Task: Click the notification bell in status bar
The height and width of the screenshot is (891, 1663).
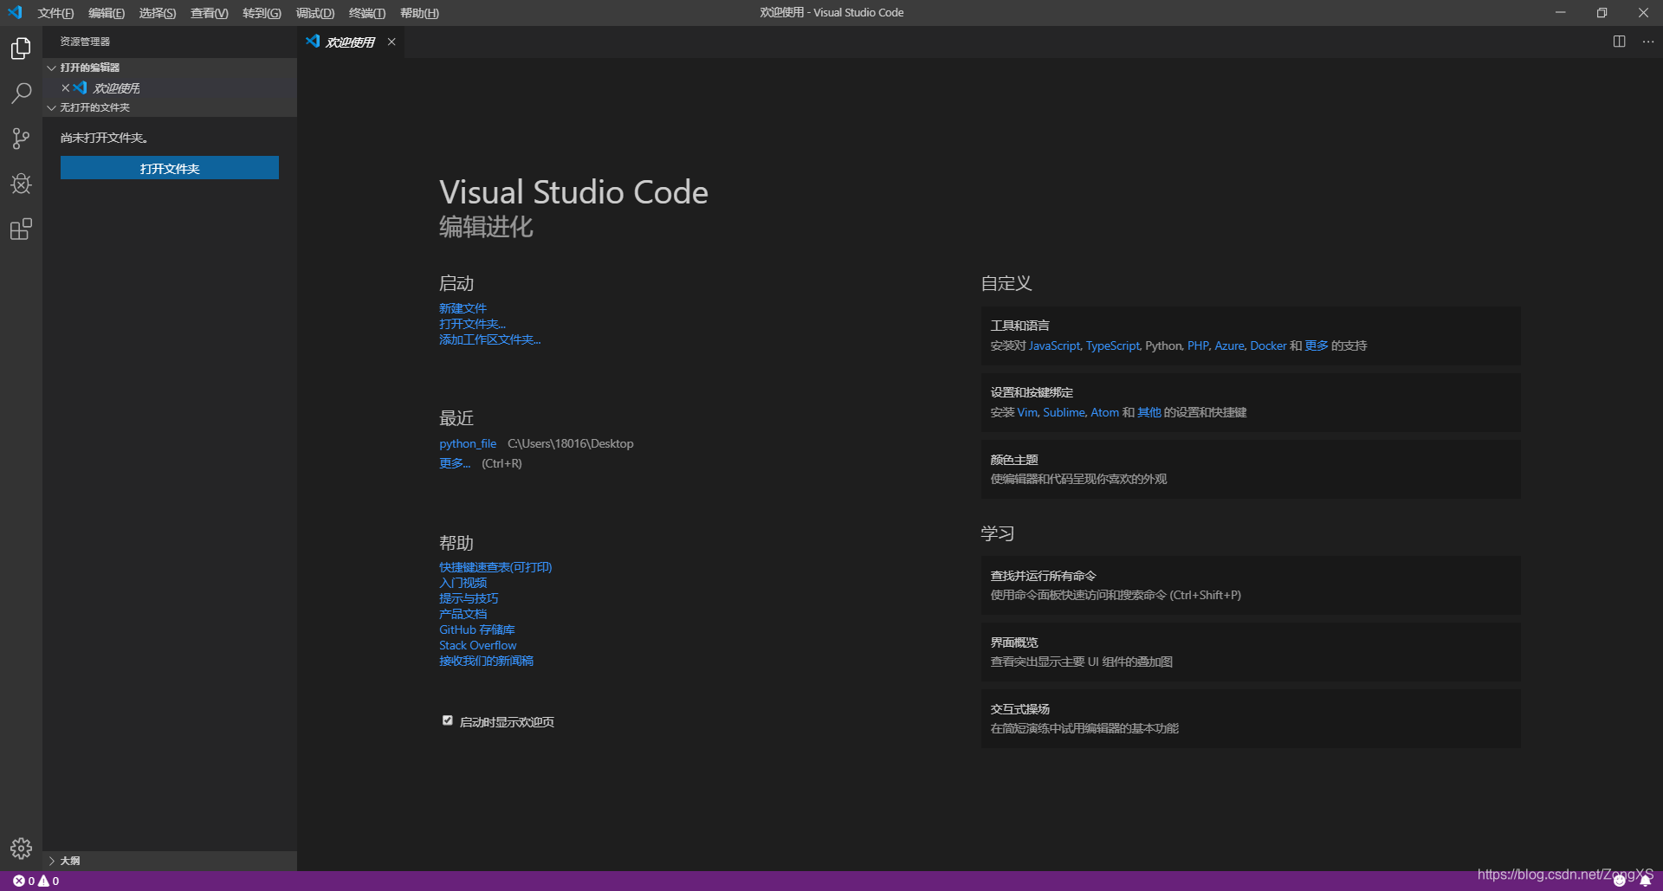Action: pyautogui.click(x=1645, y=881)
